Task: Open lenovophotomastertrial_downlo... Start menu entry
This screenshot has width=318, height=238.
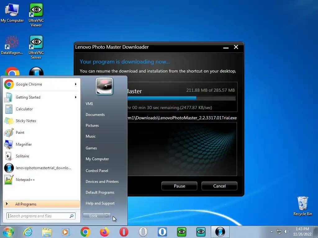Action: click(42, 168)
